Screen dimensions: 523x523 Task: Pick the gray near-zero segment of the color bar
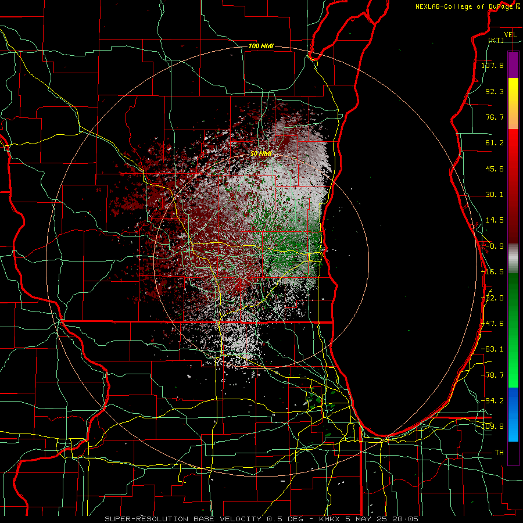[513, 259]
